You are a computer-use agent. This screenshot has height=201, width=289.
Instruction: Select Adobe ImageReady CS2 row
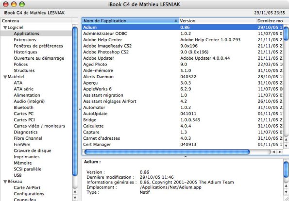[x=183, y=46]
